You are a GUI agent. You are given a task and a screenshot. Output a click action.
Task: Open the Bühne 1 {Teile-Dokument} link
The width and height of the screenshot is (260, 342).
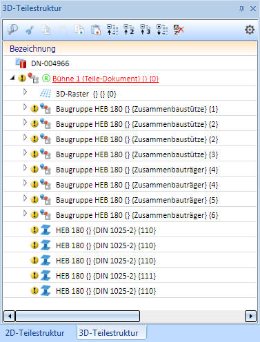(106, 79)
